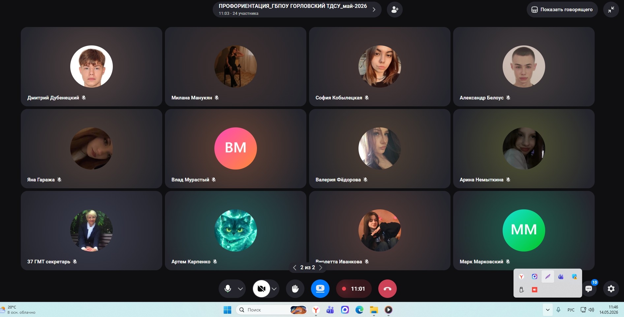Viewport: 624px width, 317px height.
Task: Click muted mic icon next to Яна Гаража
Action: point(59,180)
